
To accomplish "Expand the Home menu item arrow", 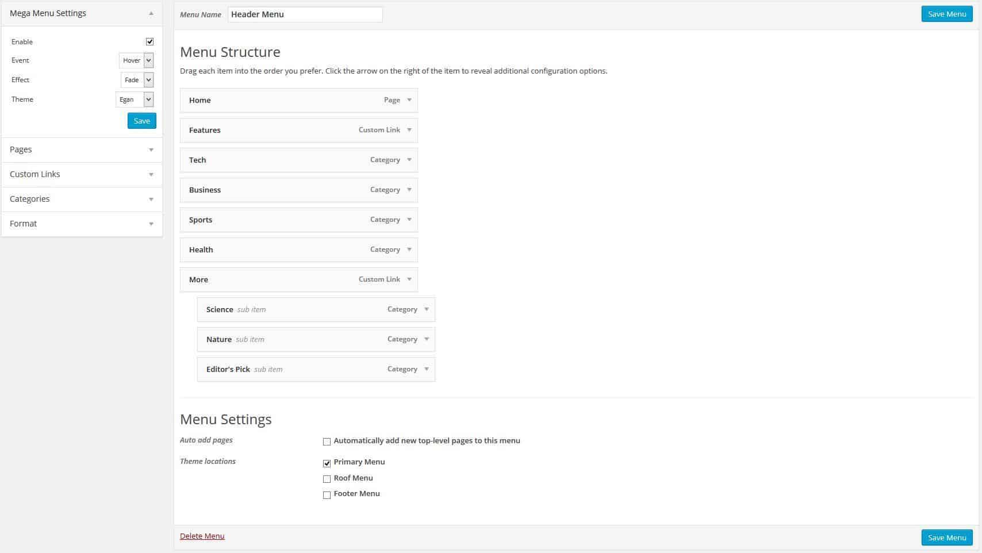I will tap(409, 100).
